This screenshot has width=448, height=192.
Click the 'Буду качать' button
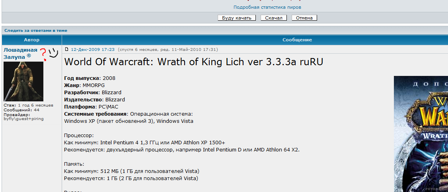[237, 18]
